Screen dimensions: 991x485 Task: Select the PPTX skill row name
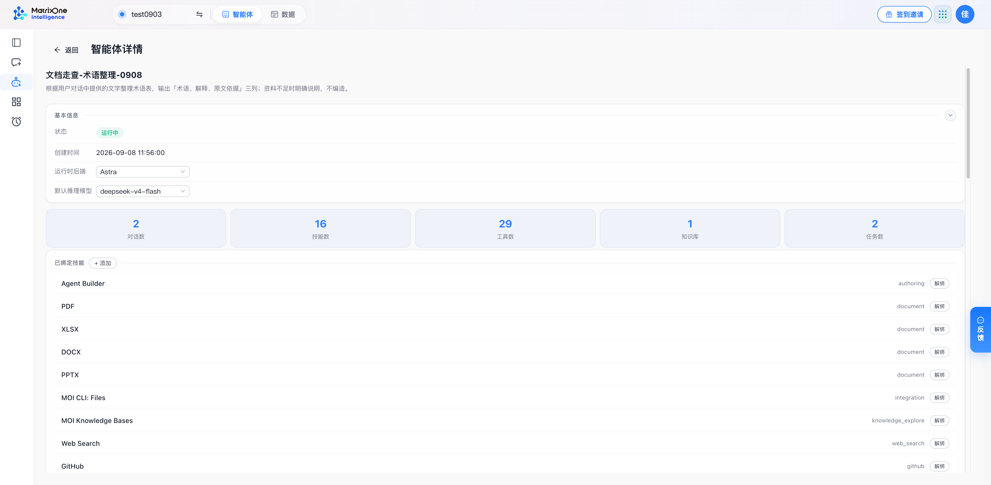(x=70, y=375)
